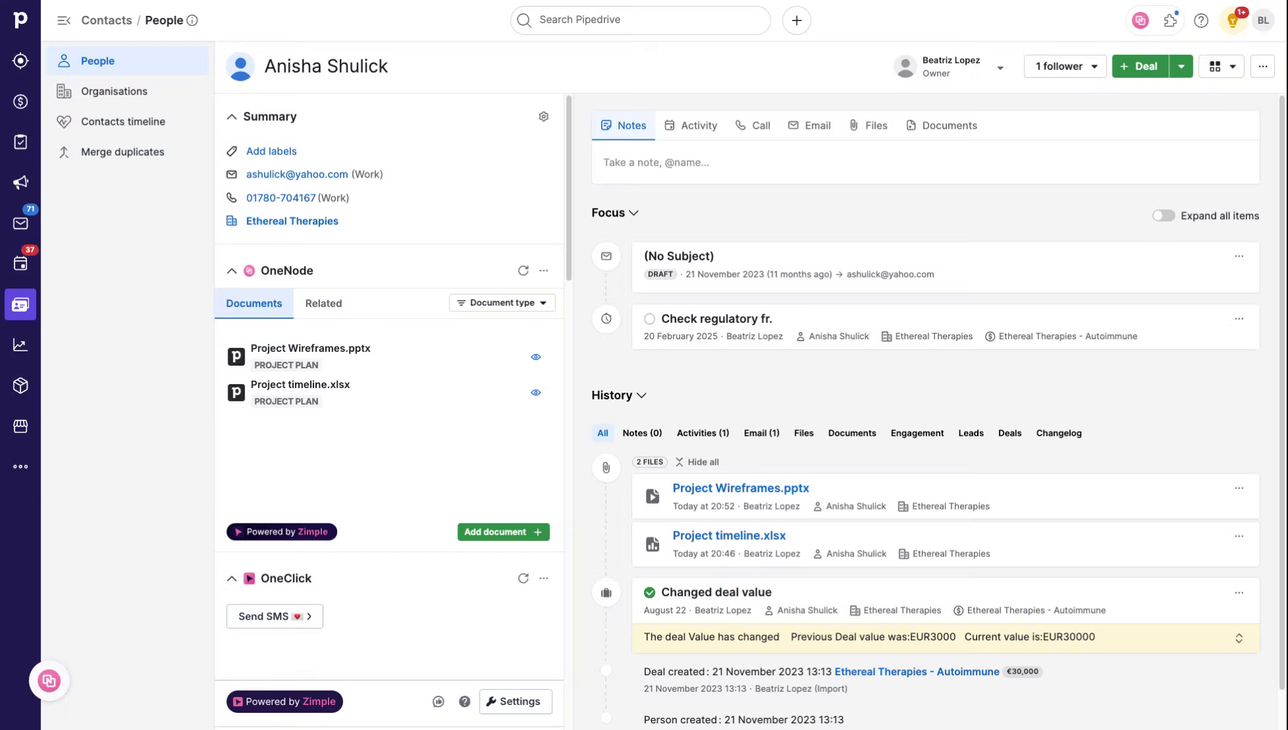Click the Take a note text field
The height and width of the screenshot is (730, 1288).
[x=925, y=162]
